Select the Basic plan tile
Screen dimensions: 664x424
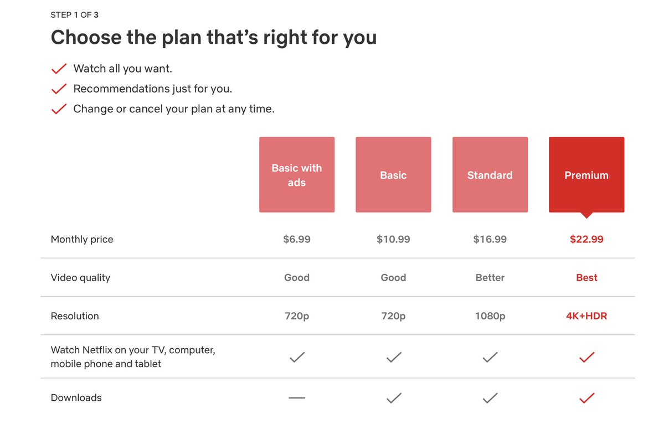coord(393,175)
